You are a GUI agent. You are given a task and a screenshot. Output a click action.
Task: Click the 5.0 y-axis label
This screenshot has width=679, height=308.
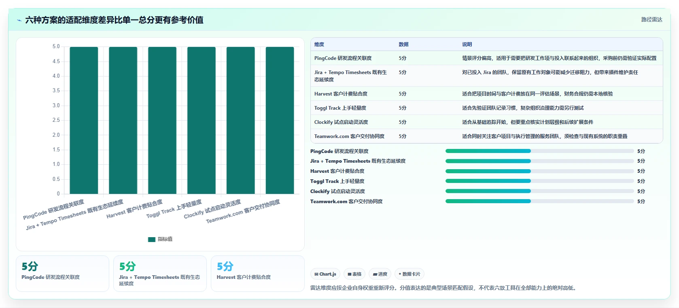pos(56,47)
